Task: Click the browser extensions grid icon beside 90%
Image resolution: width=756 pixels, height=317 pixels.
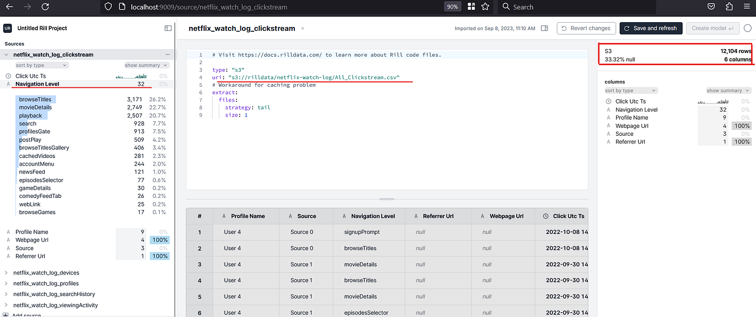Action: tap(471, 6)
